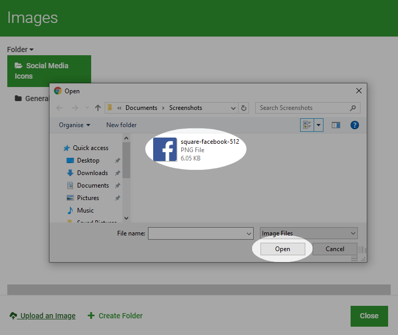398x335 pixels.
Task: Refresh the Screenshots folder listing
Action: click(244, 108)
